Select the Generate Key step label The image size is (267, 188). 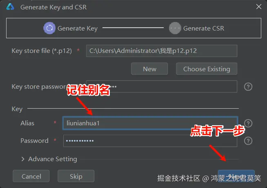78,28
